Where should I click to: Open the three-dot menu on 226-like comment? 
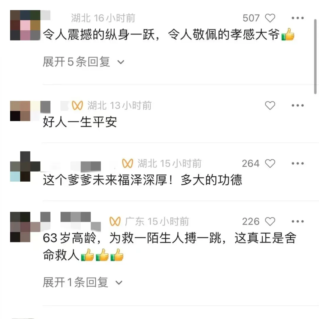click(298, 221)
